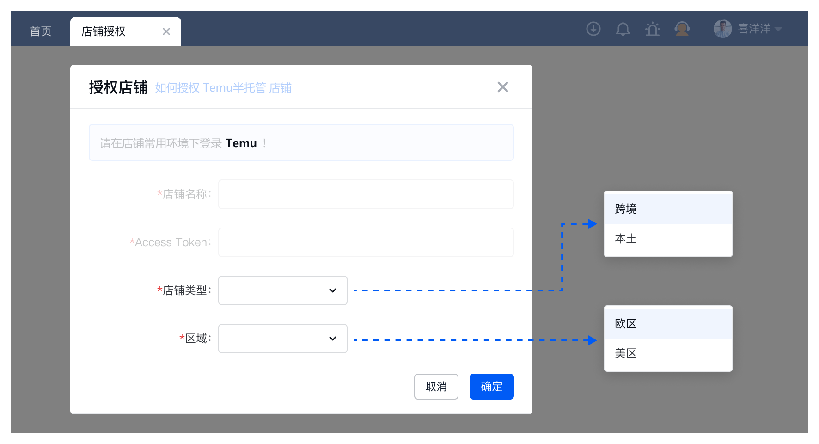Choose the 跨境 option
Viewport: 819px width, 444px height.
click(668, 209)
